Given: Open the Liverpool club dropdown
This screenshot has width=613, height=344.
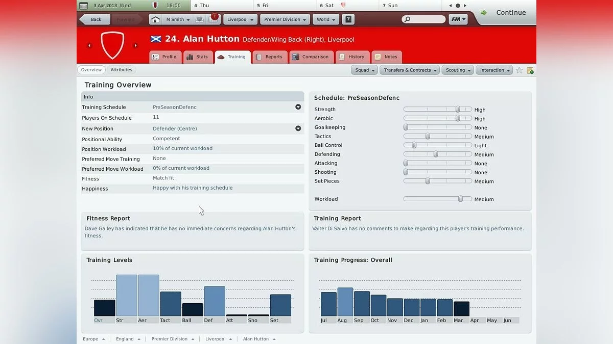Looking at the screenshot, I should 240,19.
